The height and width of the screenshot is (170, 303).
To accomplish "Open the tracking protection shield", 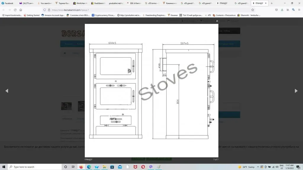I will 45,10.
